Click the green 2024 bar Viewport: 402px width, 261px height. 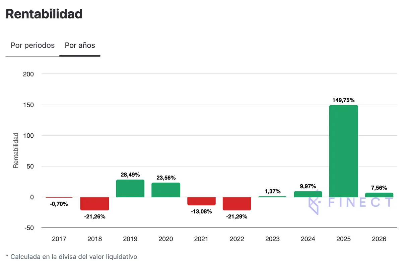308,194
